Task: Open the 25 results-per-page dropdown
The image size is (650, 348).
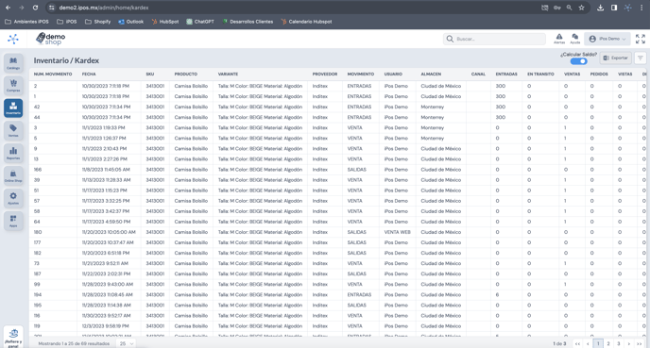Action: pyautogui.click(x=127, y=343)
